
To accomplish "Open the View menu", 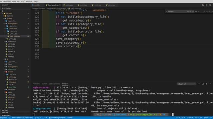I will click(14, 1).
